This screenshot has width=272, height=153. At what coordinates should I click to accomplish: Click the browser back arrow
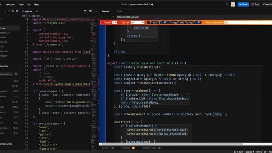[x=102, y=17]
